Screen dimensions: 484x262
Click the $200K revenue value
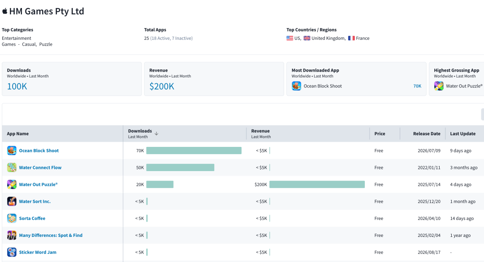[x=162, y=86]
